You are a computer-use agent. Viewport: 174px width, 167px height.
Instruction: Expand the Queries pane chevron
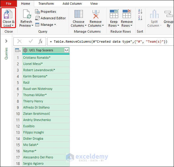(6, 41)
